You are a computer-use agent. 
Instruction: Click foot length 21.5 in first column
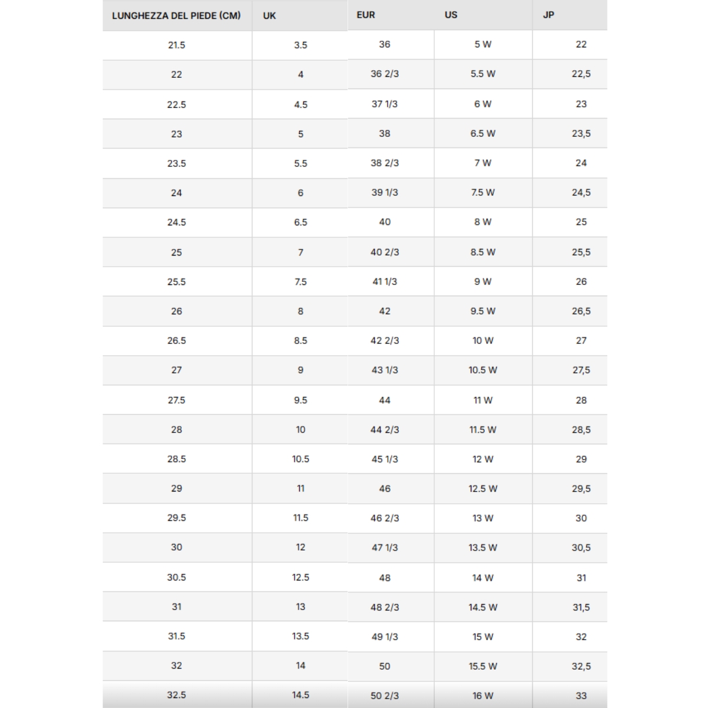(176, 45)
